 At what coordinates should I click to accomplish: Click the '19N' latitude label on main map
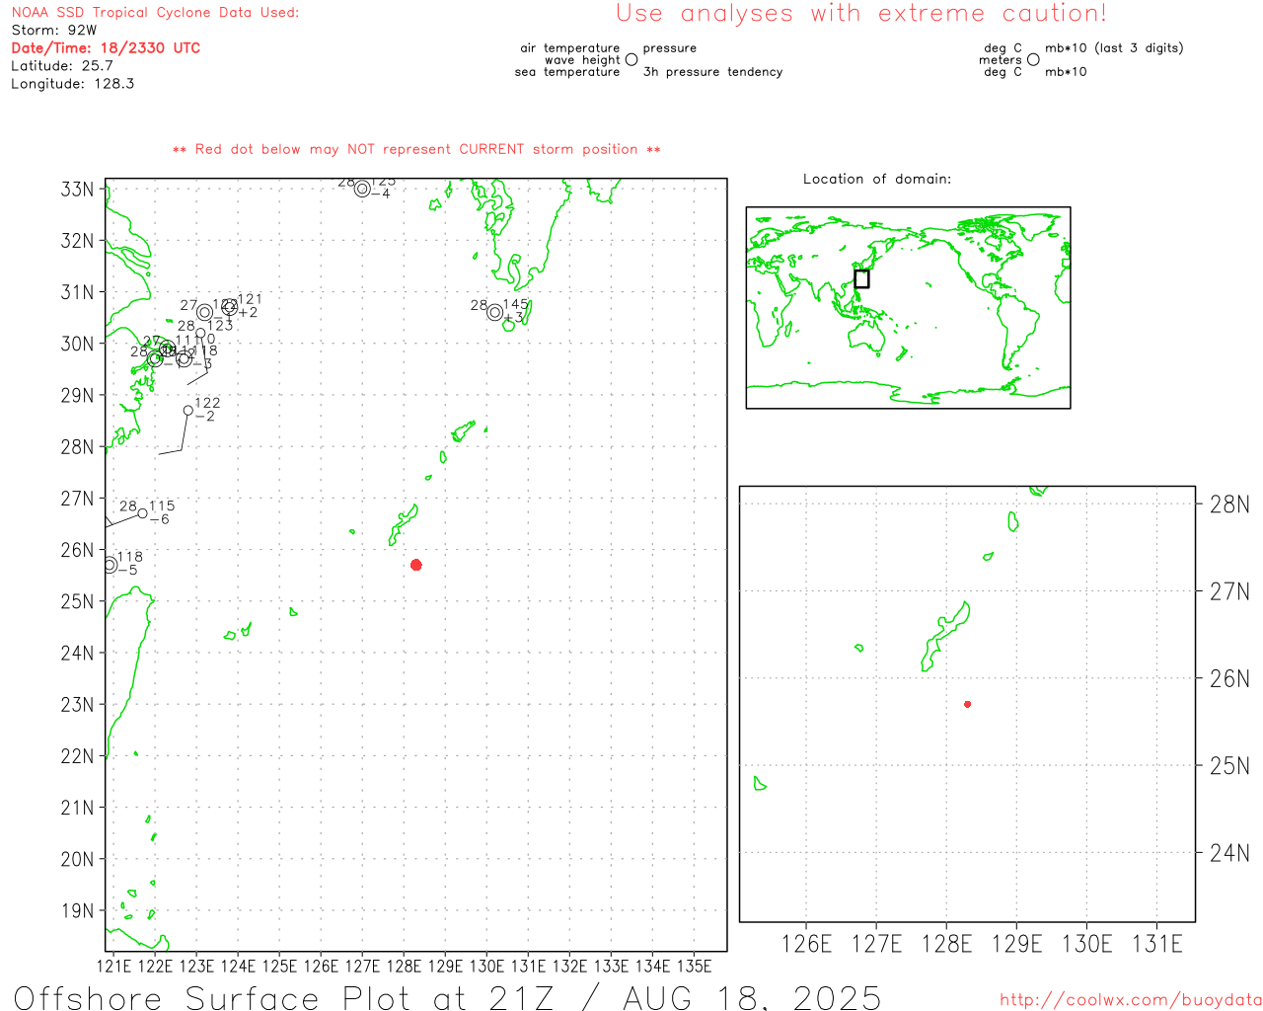click(x=77, y=910)
